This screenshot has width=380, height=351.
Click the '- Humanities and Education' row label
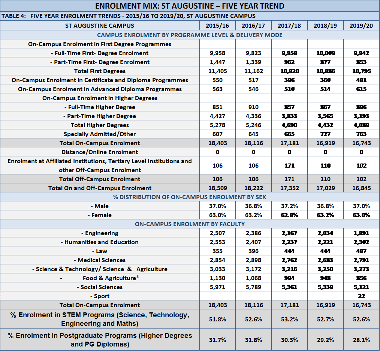100,242
